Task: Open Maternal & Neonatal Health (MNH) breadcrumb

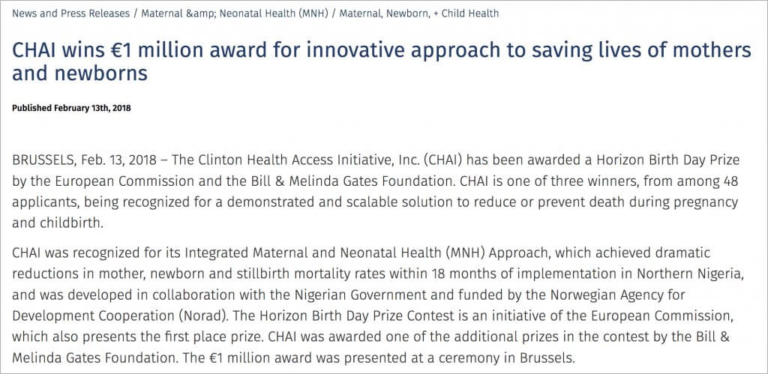Action: pos(235,13)
